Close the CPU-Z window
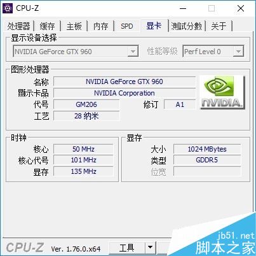The height and width of the screenshot is (256, 256). [241, 8]
